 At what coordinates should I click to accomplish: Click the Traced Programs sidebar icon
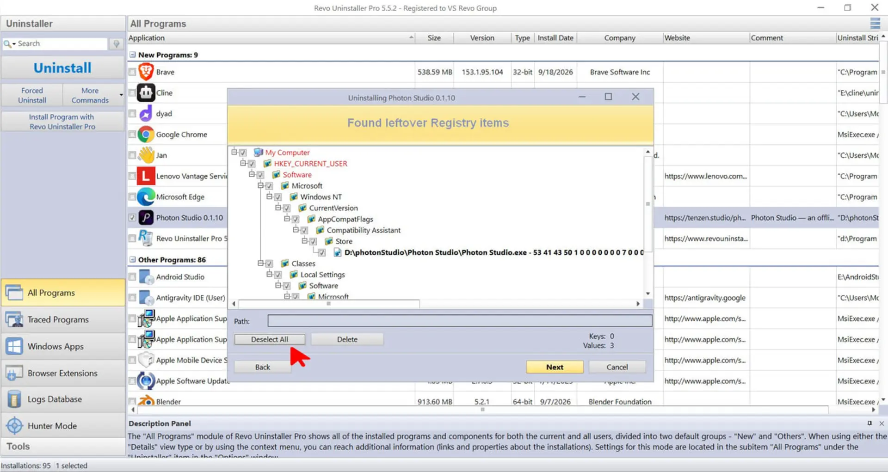[x=14, y=319]
